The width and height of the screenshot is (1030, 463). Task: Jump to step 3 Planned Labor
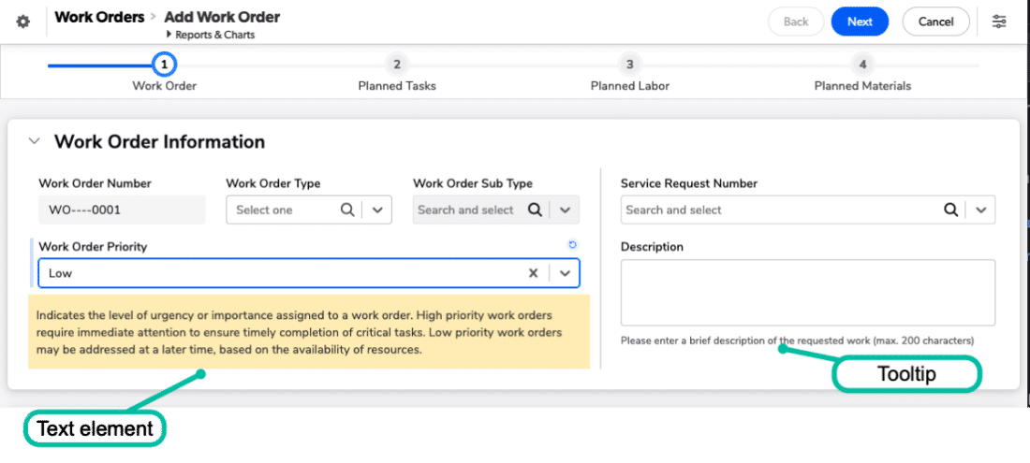point(630,65)
